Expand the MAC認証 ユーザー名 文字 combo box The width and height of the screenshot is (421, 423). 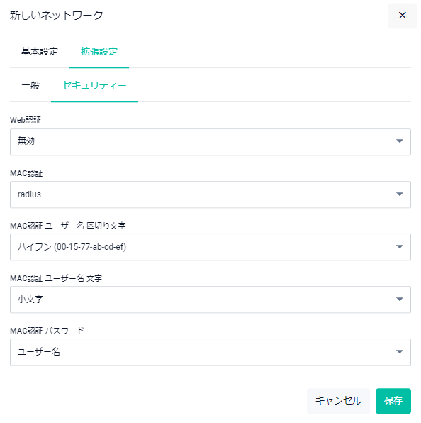pos(211,300)
